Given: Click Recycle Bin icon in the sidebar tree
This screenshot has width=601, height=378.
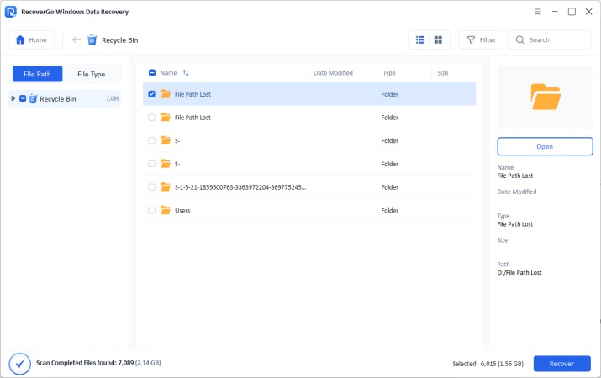Looking at the screenshot, I should pyautogui.click(x=33, y=99).
